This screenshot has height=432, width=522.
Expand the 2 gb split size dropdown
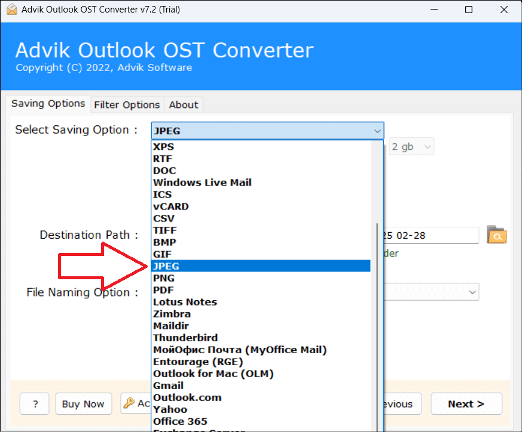click(x=411, y=147)
